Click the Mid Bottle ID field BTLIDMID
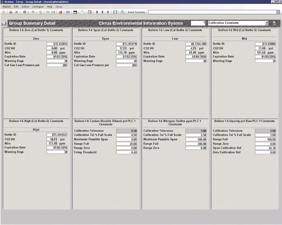Image resolution: width=282 pixels, height=225 pixels. (265, 44)
